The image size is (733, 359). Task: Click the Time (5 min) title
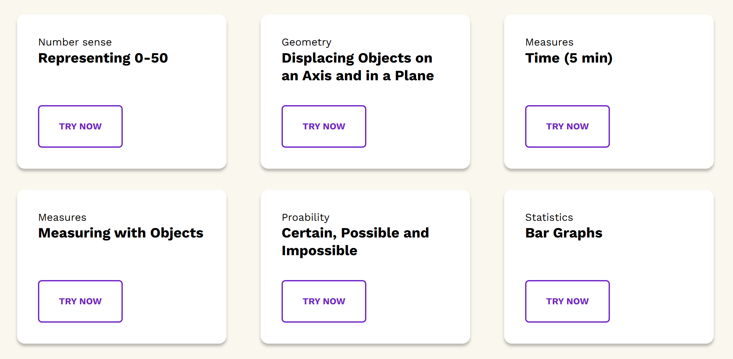point(569,58)
